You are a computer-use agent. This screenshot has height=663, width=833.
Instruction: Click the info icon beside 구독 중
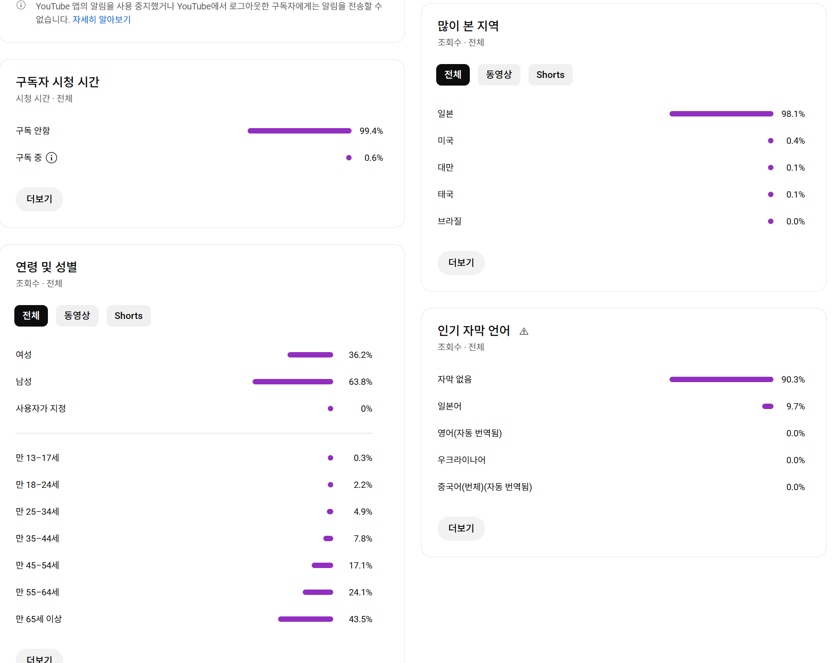(x=52, y=158)
